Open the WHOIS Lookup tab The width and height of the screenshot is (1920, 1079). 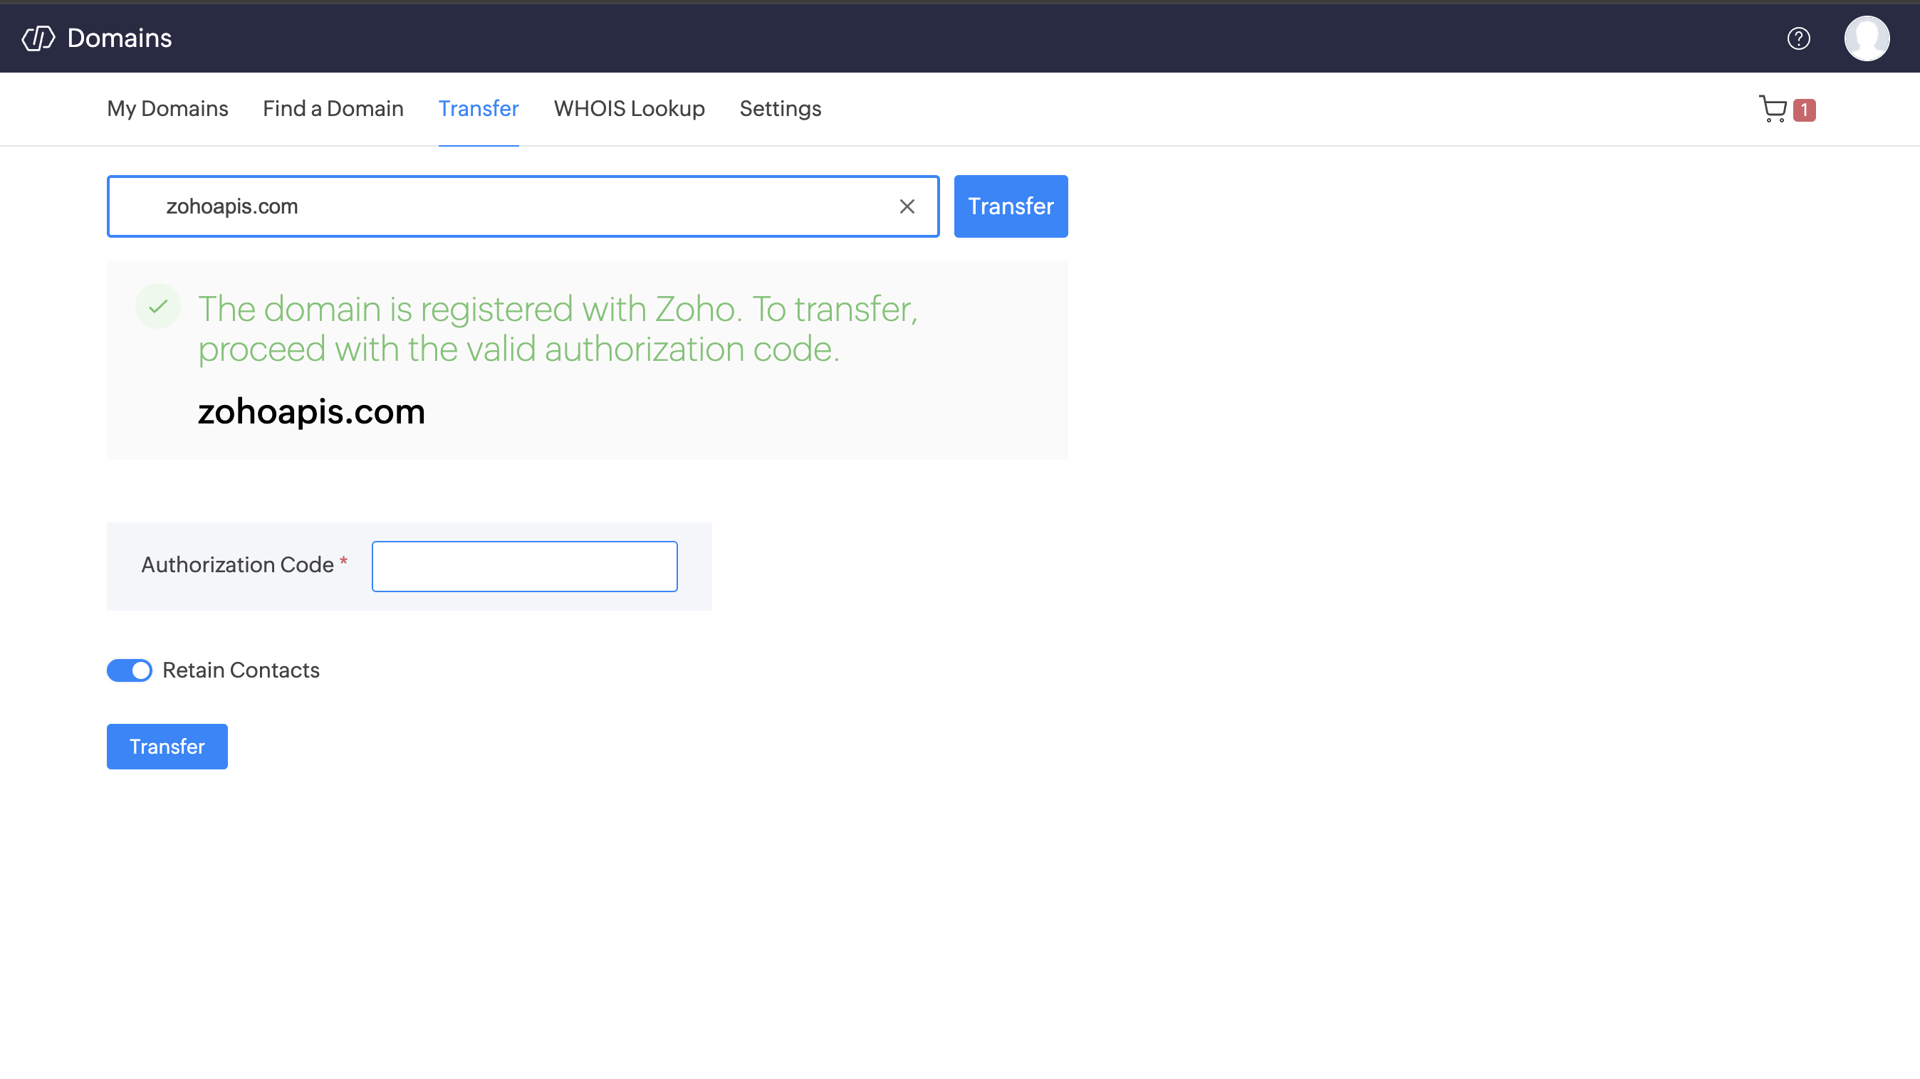click(629, 109)
